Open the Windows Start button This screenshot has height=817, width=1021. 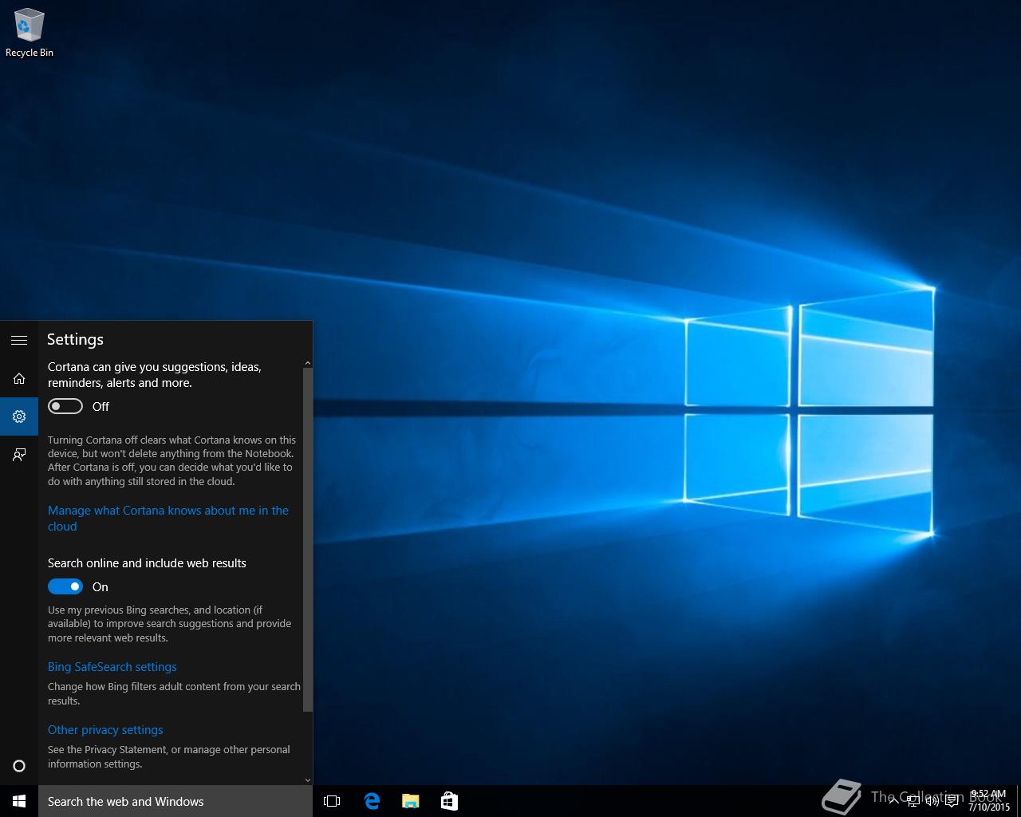tap(19, 801)
